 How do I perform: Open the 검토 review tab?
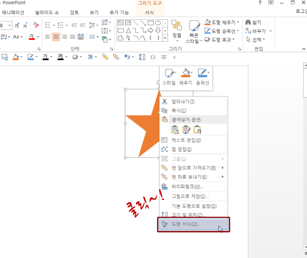point(75,13)
